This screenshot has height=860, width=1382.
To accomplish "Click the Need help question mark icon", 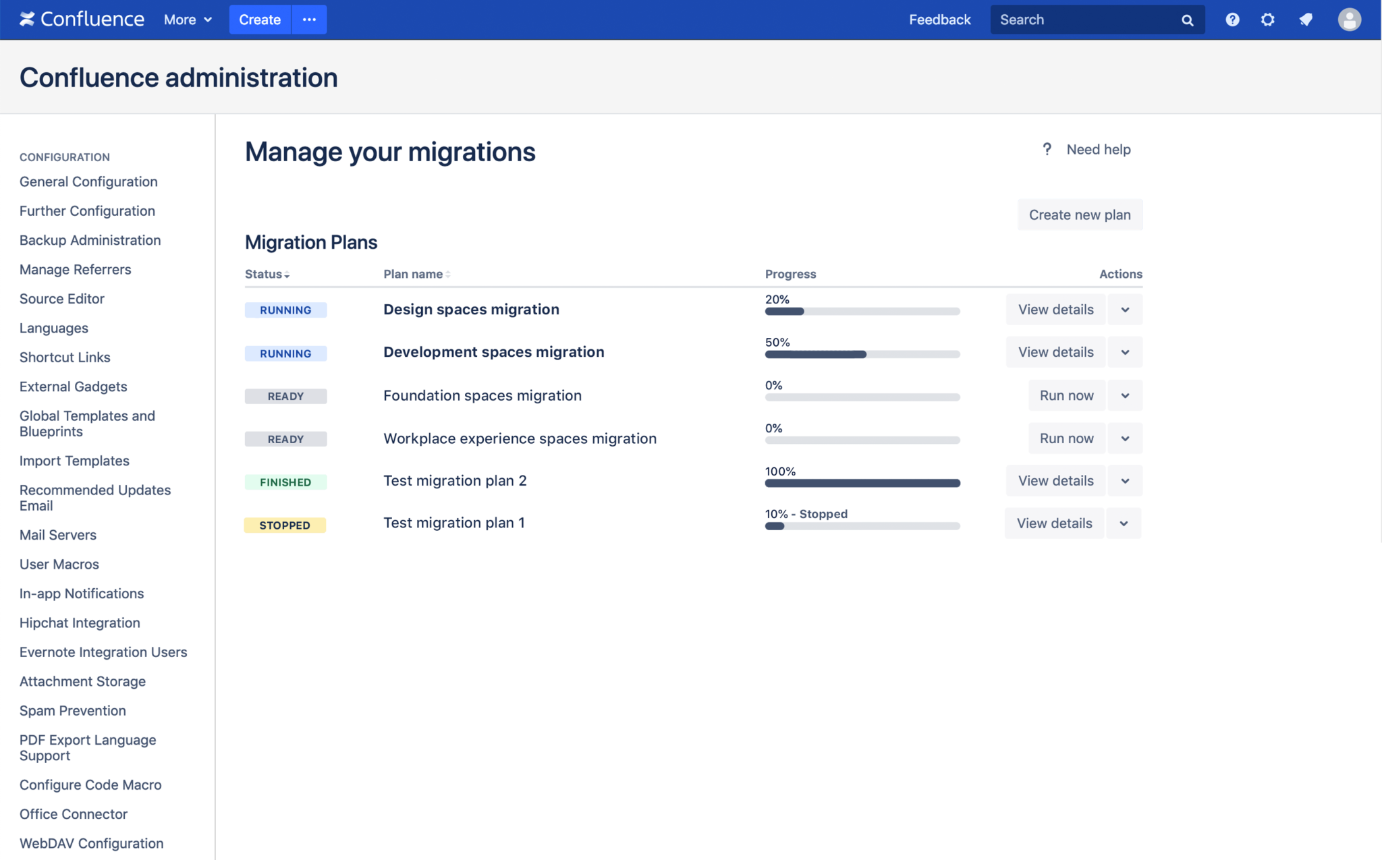I will click(1047, 149).
